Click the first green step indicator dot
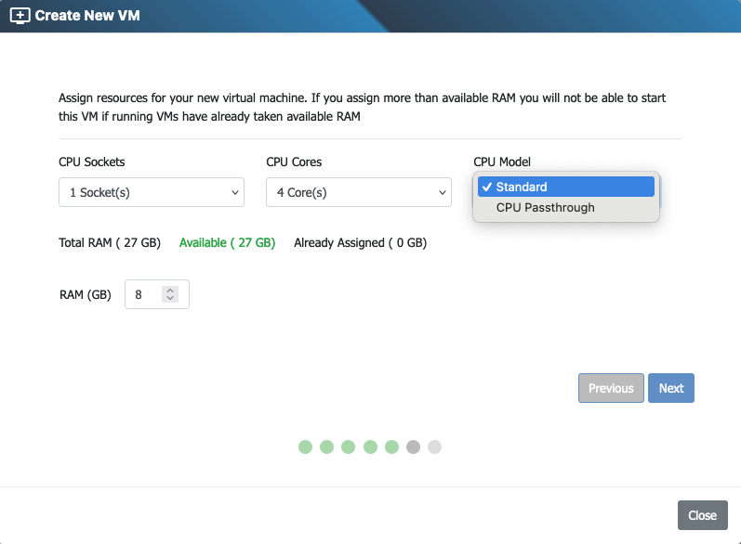 [305, 447]
